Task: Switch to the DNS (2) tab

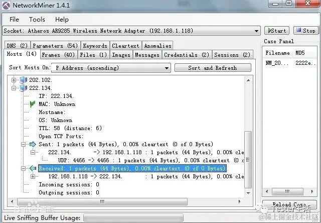Action: (x=18, y=46)
